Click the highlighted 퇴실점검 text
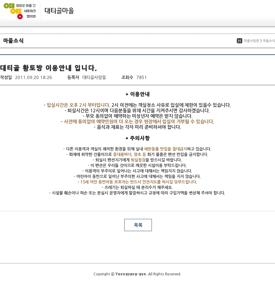The height and width of the screenshot is (294, 275). pos(138,160)
